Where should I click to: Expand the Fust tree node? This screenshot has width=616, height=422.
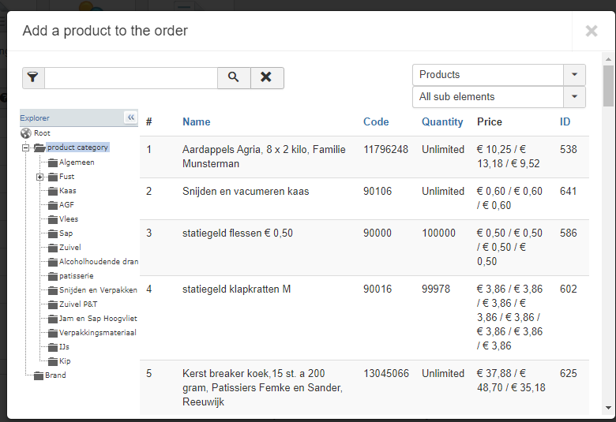tap(39, 177)
